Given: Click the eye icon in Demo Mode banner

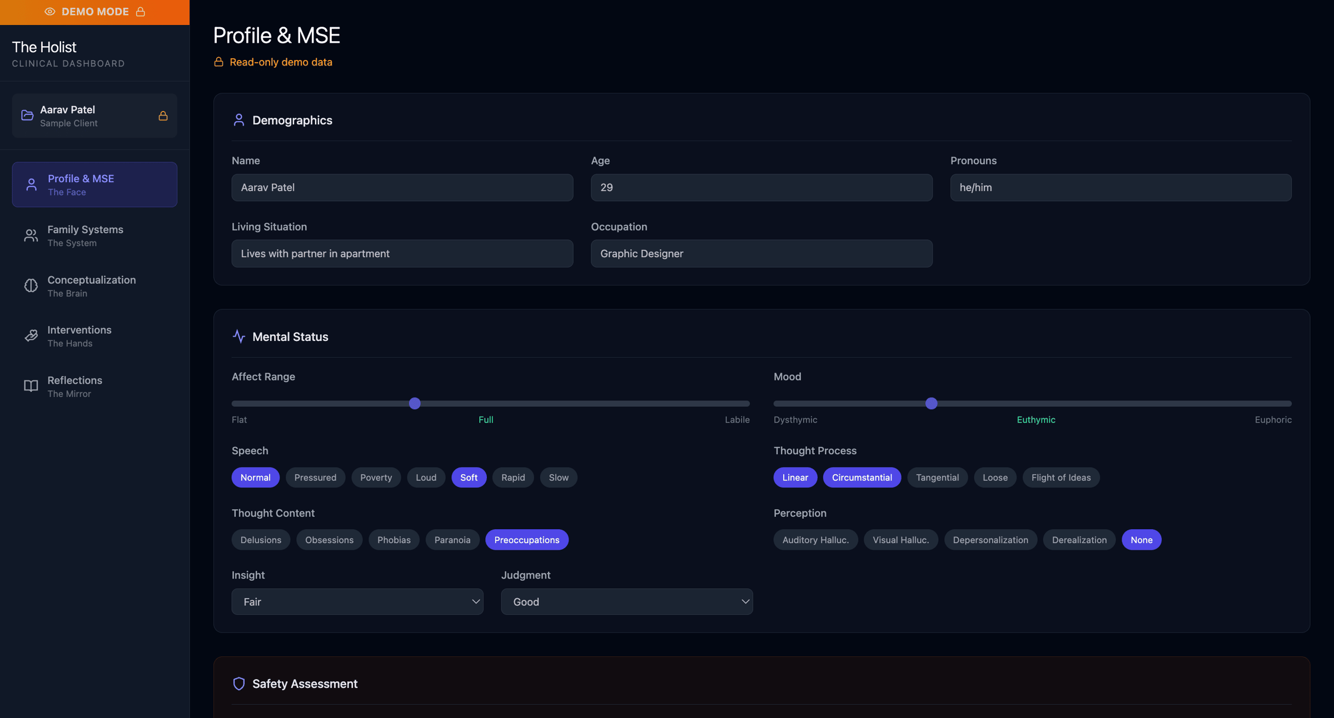Looking at the screenshot, I should pos(49,12).
